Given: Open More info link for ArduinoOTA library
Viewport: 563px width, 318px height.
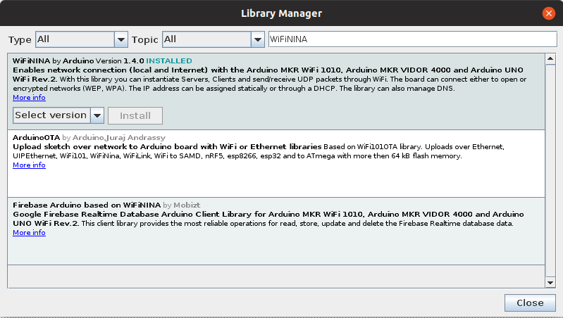Looking at the screenshot, I should point(29,165).
